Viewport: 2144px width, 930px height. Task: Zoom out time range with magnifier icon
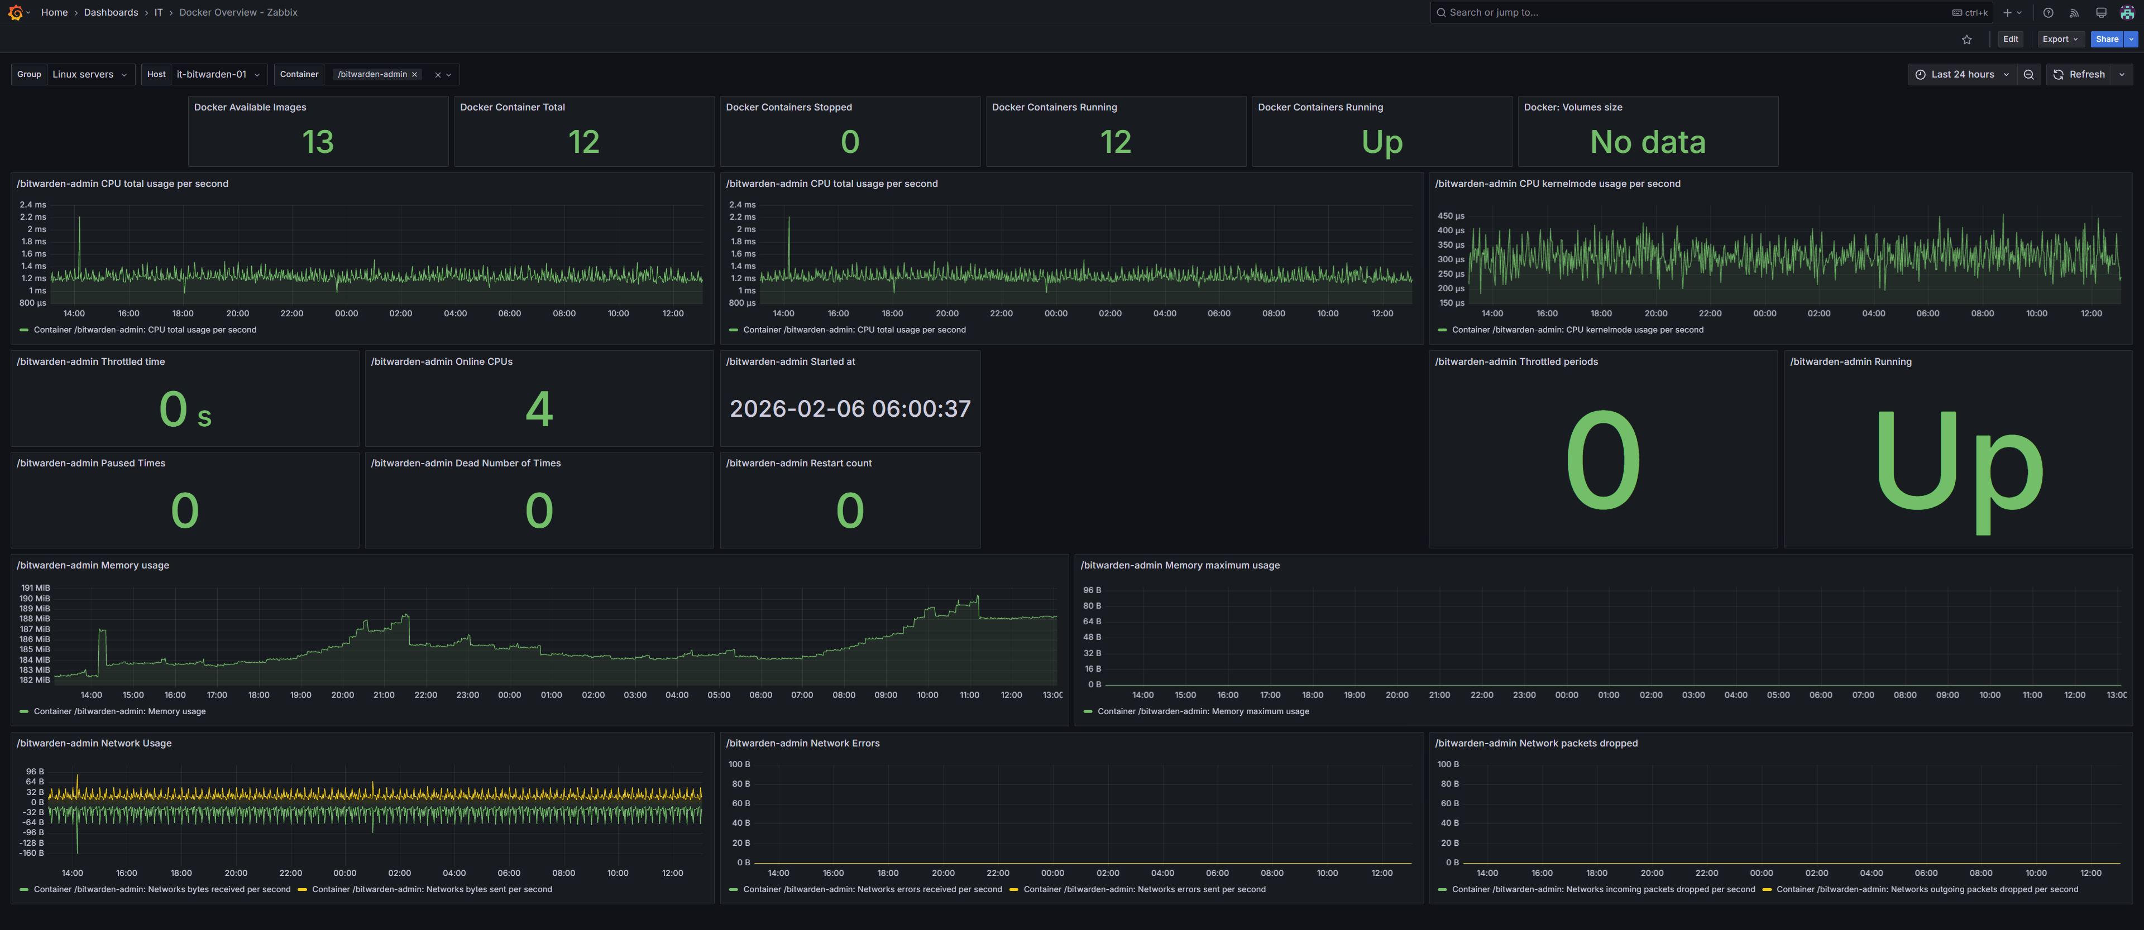point(2029,74)
